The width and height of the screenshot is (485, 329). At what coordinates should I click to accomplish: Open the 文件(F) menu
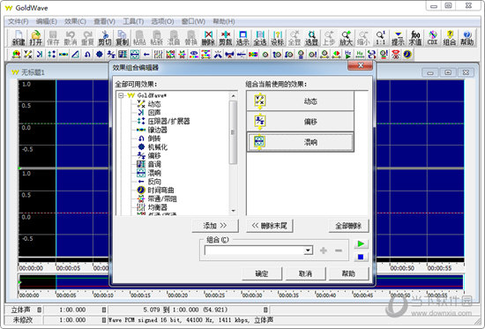click(x=18, y=21)
